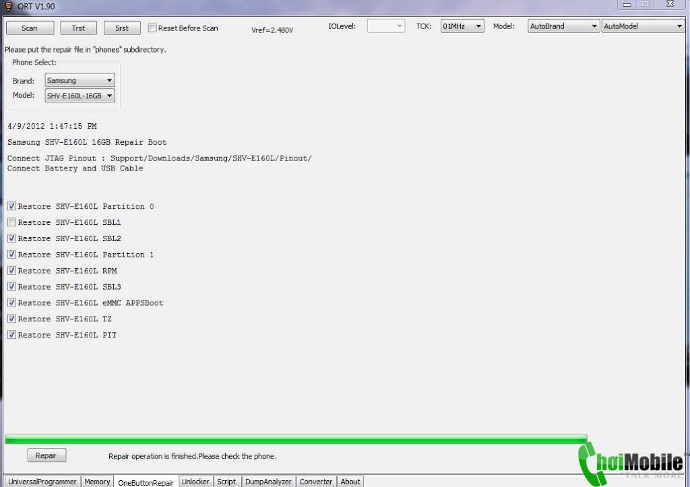Image resolution: width=690 pixels, height=487 pixels.
Task: Uncheck Restore SHV-E160L SBL2
Action: (12, 238)
